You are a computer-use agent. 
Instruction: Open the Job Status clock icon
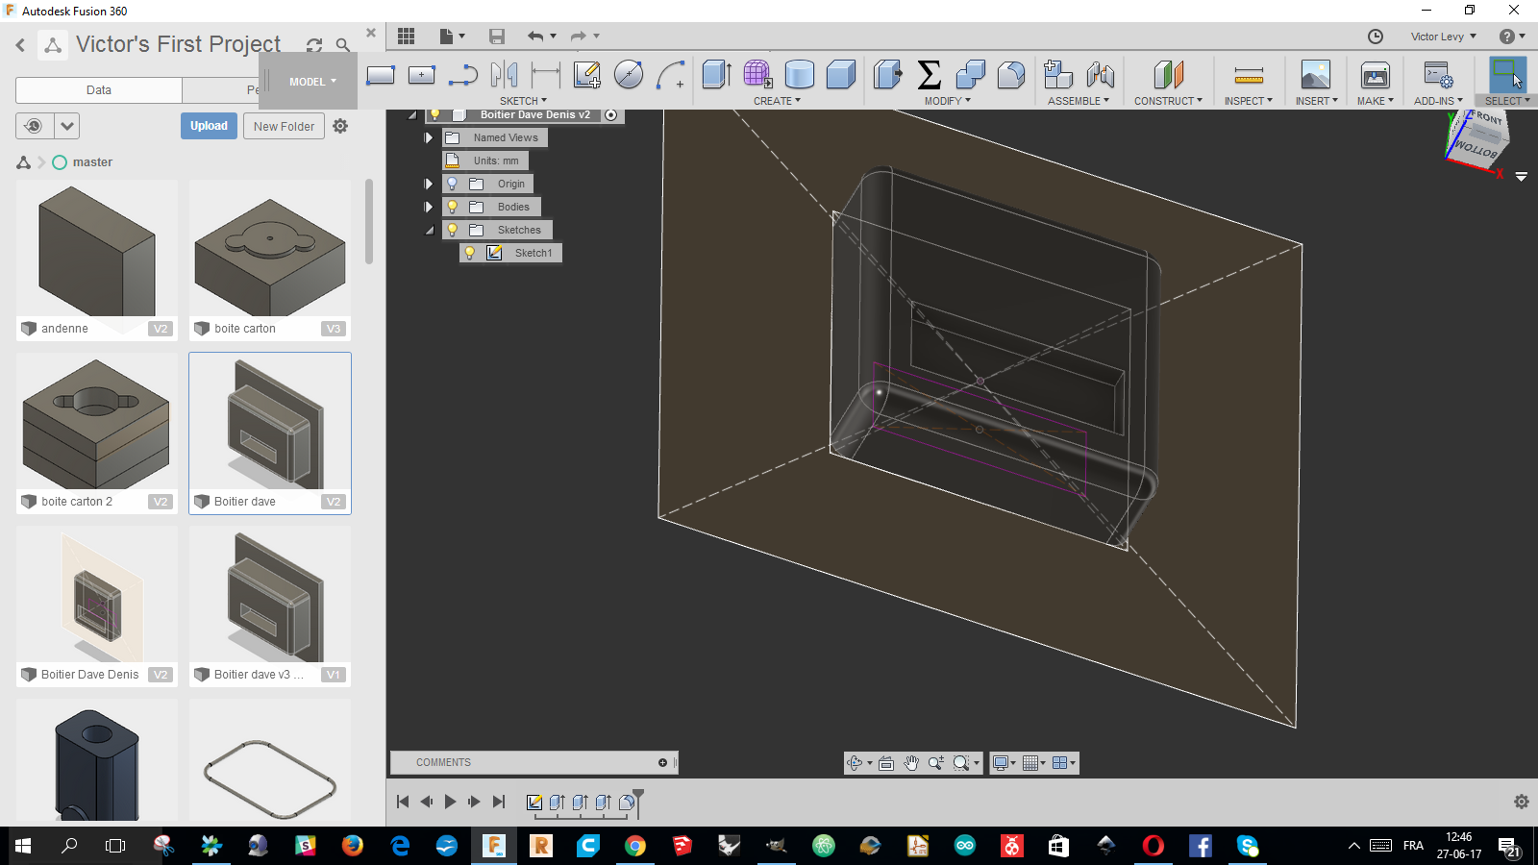[1376, 37]
